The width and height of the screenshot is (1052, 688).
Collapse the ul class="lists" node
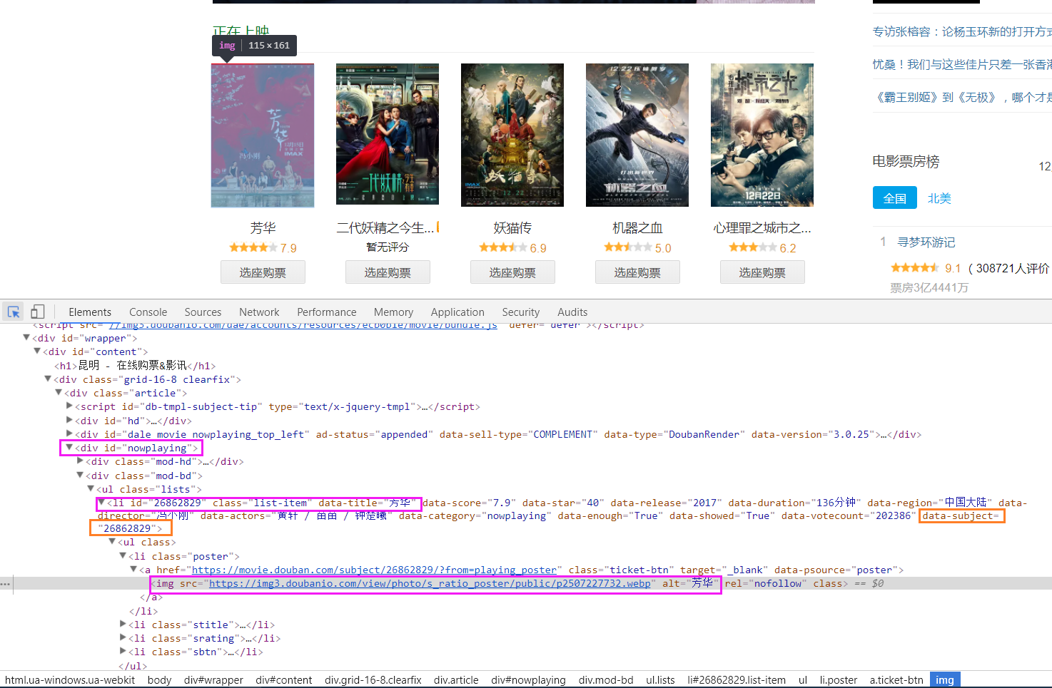tap(91, 489)
